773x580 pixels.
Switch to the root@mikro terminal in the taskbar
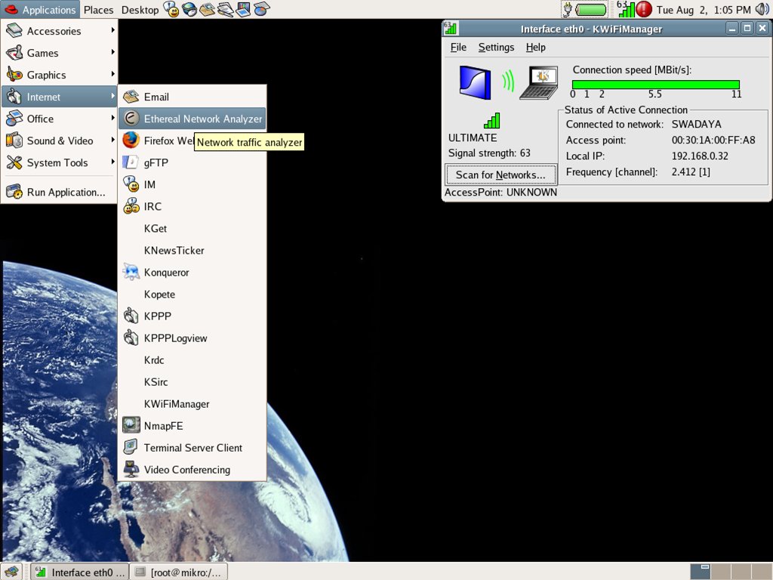179,572
